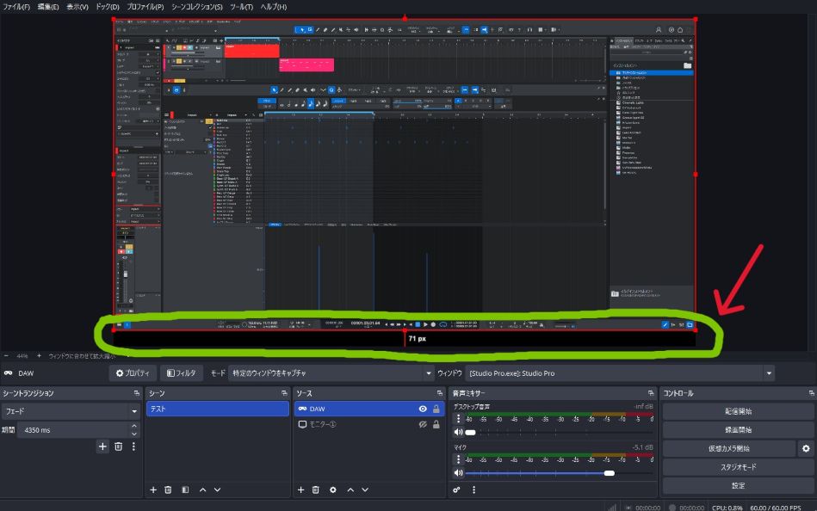Adjust the マイク volume slider
Viewport: 817px width, 511px height.
(609, 472)
